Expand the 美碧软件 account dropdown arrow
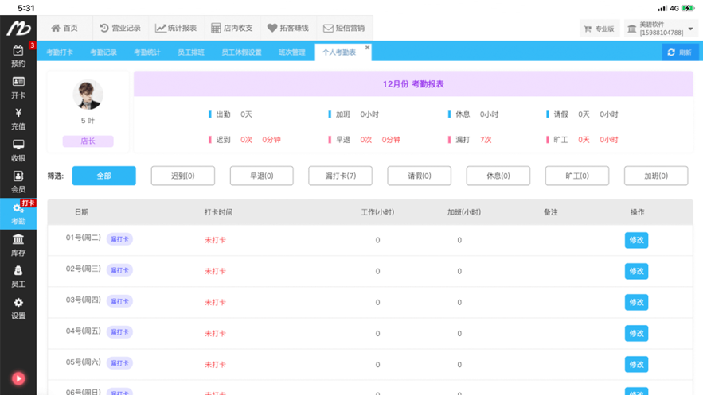This screenshot has width=703, height=395. 690,29
